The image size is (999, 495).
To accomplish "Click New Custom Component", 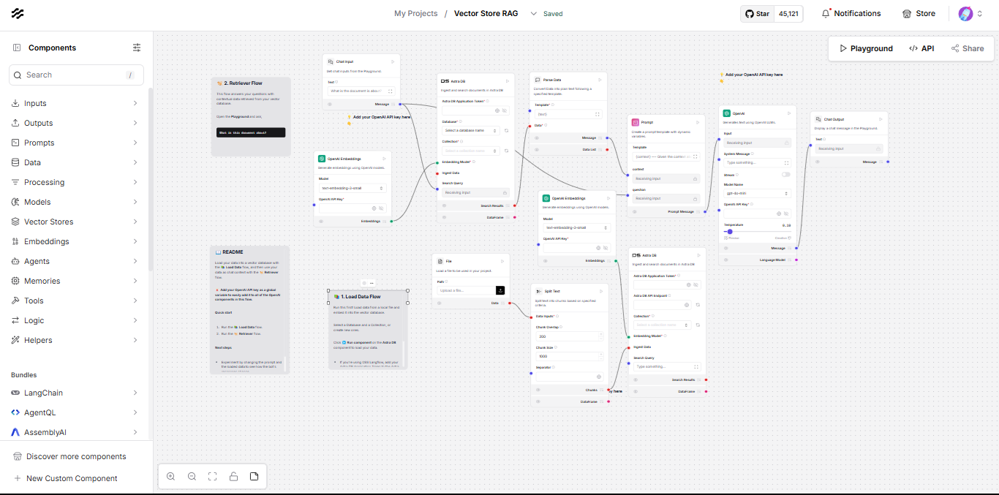I will tap(72, 478).
